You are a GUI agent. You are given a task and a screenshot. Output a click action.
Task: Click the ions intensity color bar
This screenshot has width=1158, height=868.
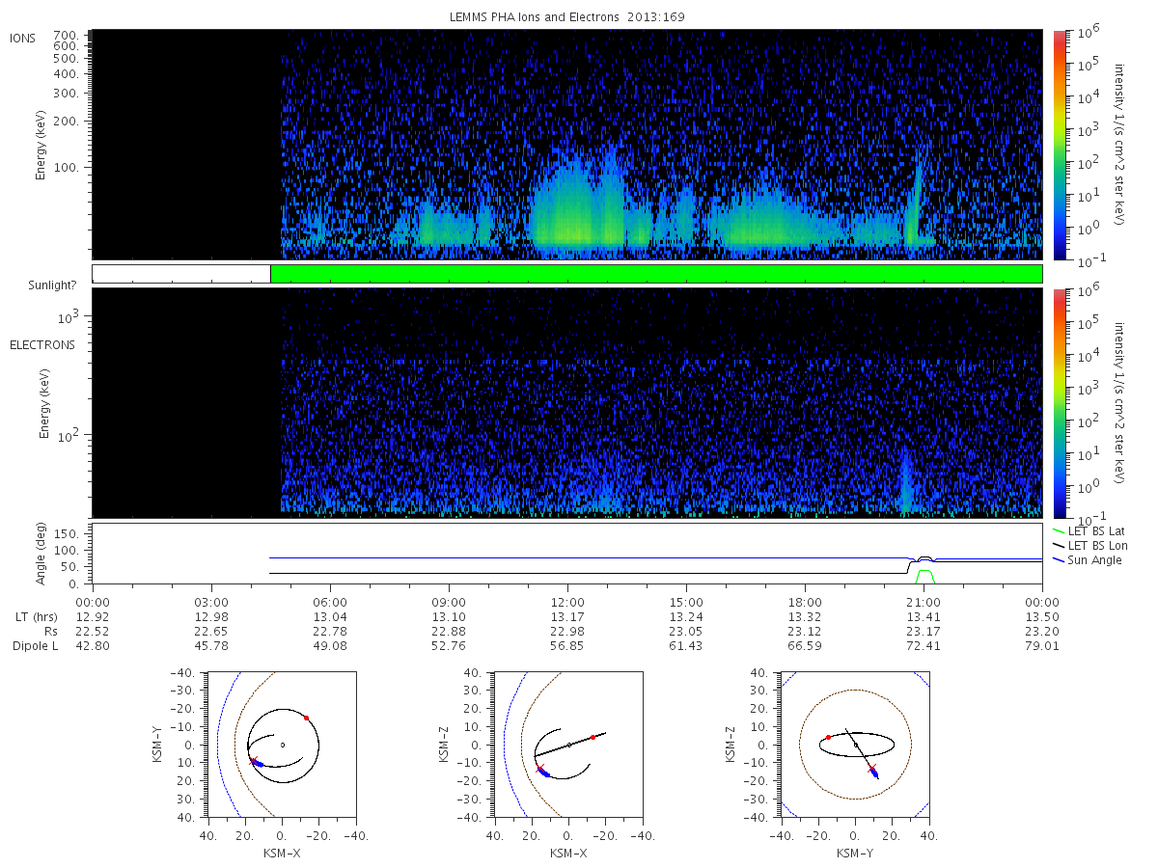tap(1058, 145)
